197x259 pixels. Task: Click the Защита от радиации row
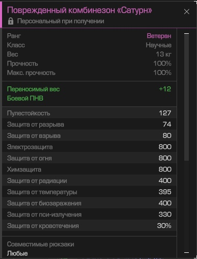coord(89,181)
